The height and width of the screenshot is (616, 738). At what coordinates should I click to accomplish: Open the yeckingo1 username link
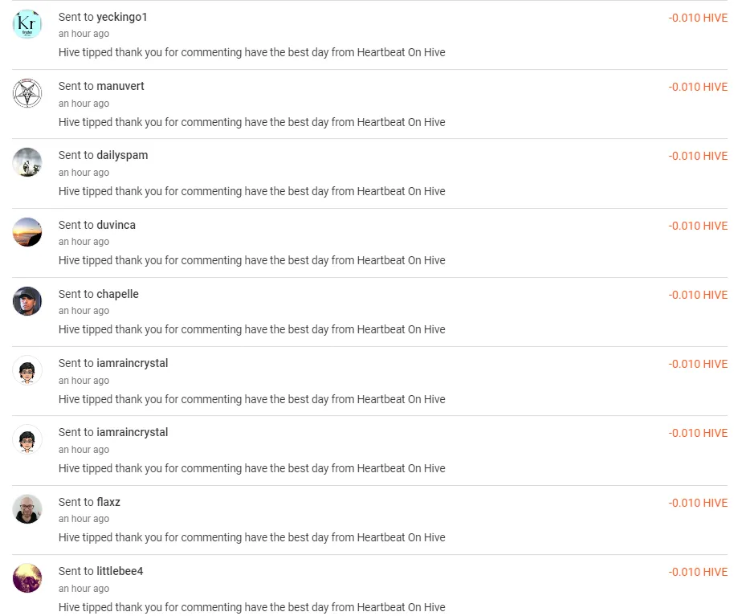pos(122,17)
